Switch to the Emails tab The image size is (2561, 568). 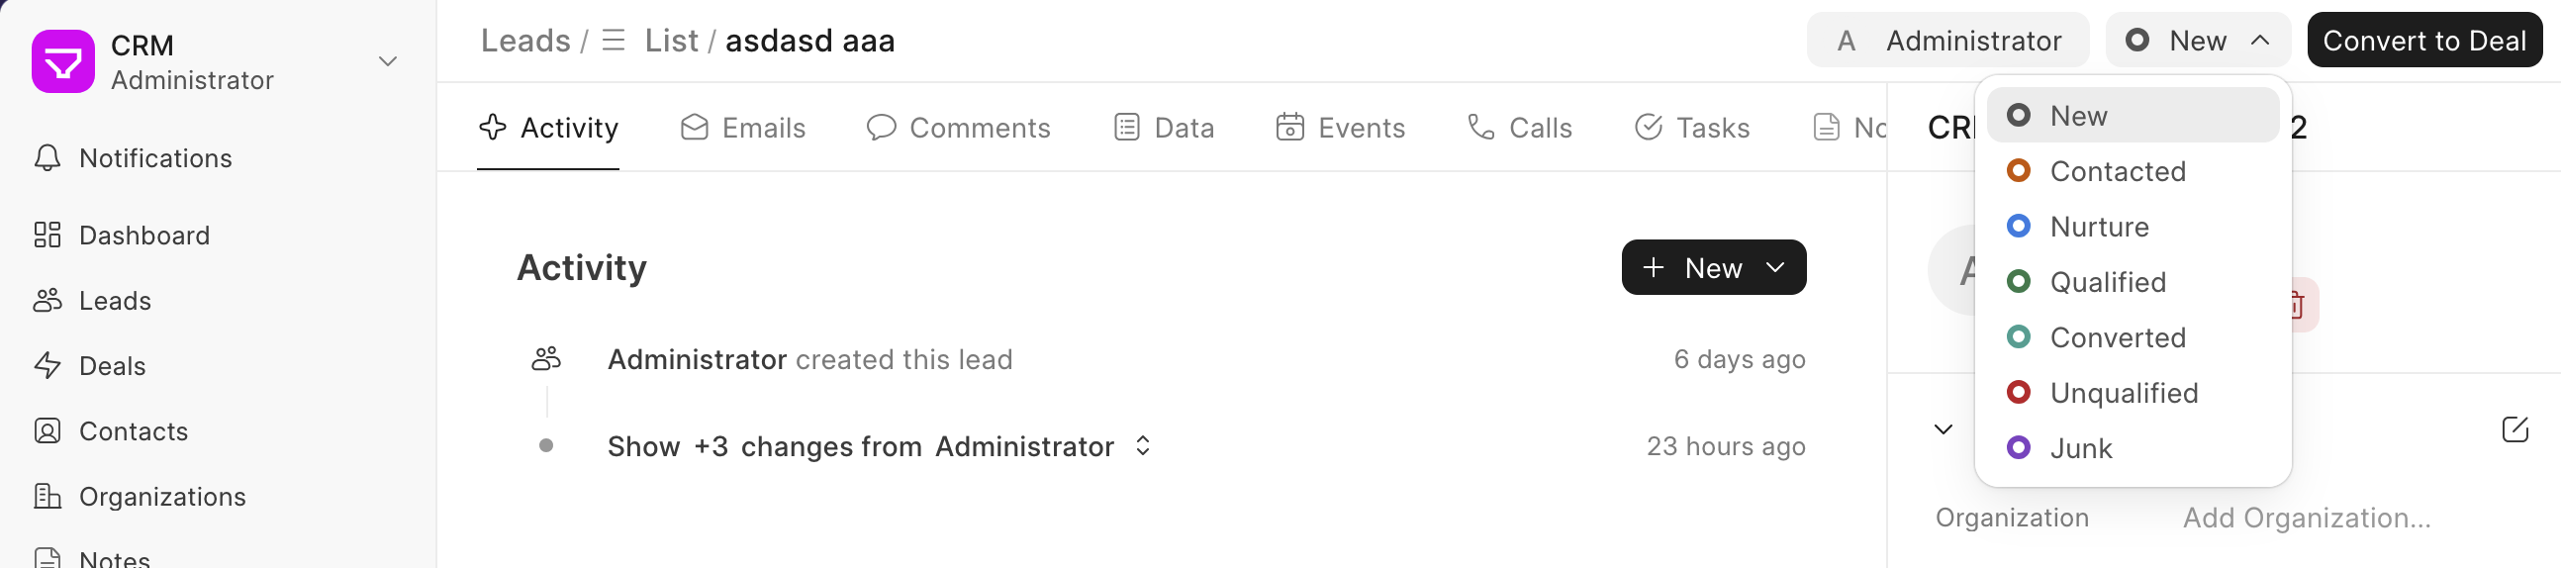[742, 128]
